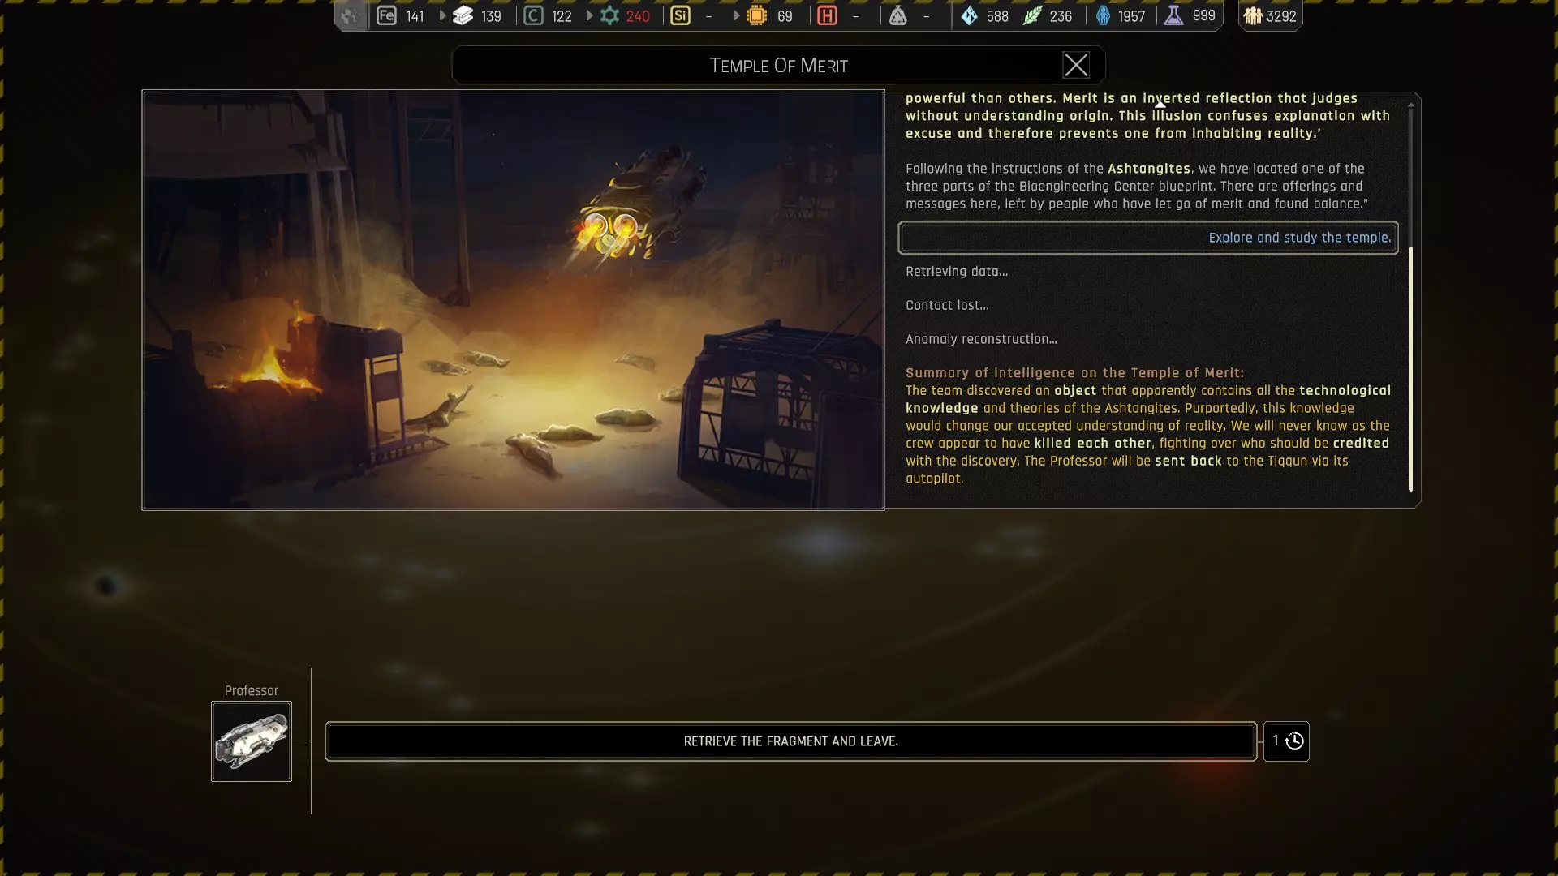The height and width of the screenshot is (876, 1558).
Task: Click the arrow between silicon and chips
Action: (736, 15)
